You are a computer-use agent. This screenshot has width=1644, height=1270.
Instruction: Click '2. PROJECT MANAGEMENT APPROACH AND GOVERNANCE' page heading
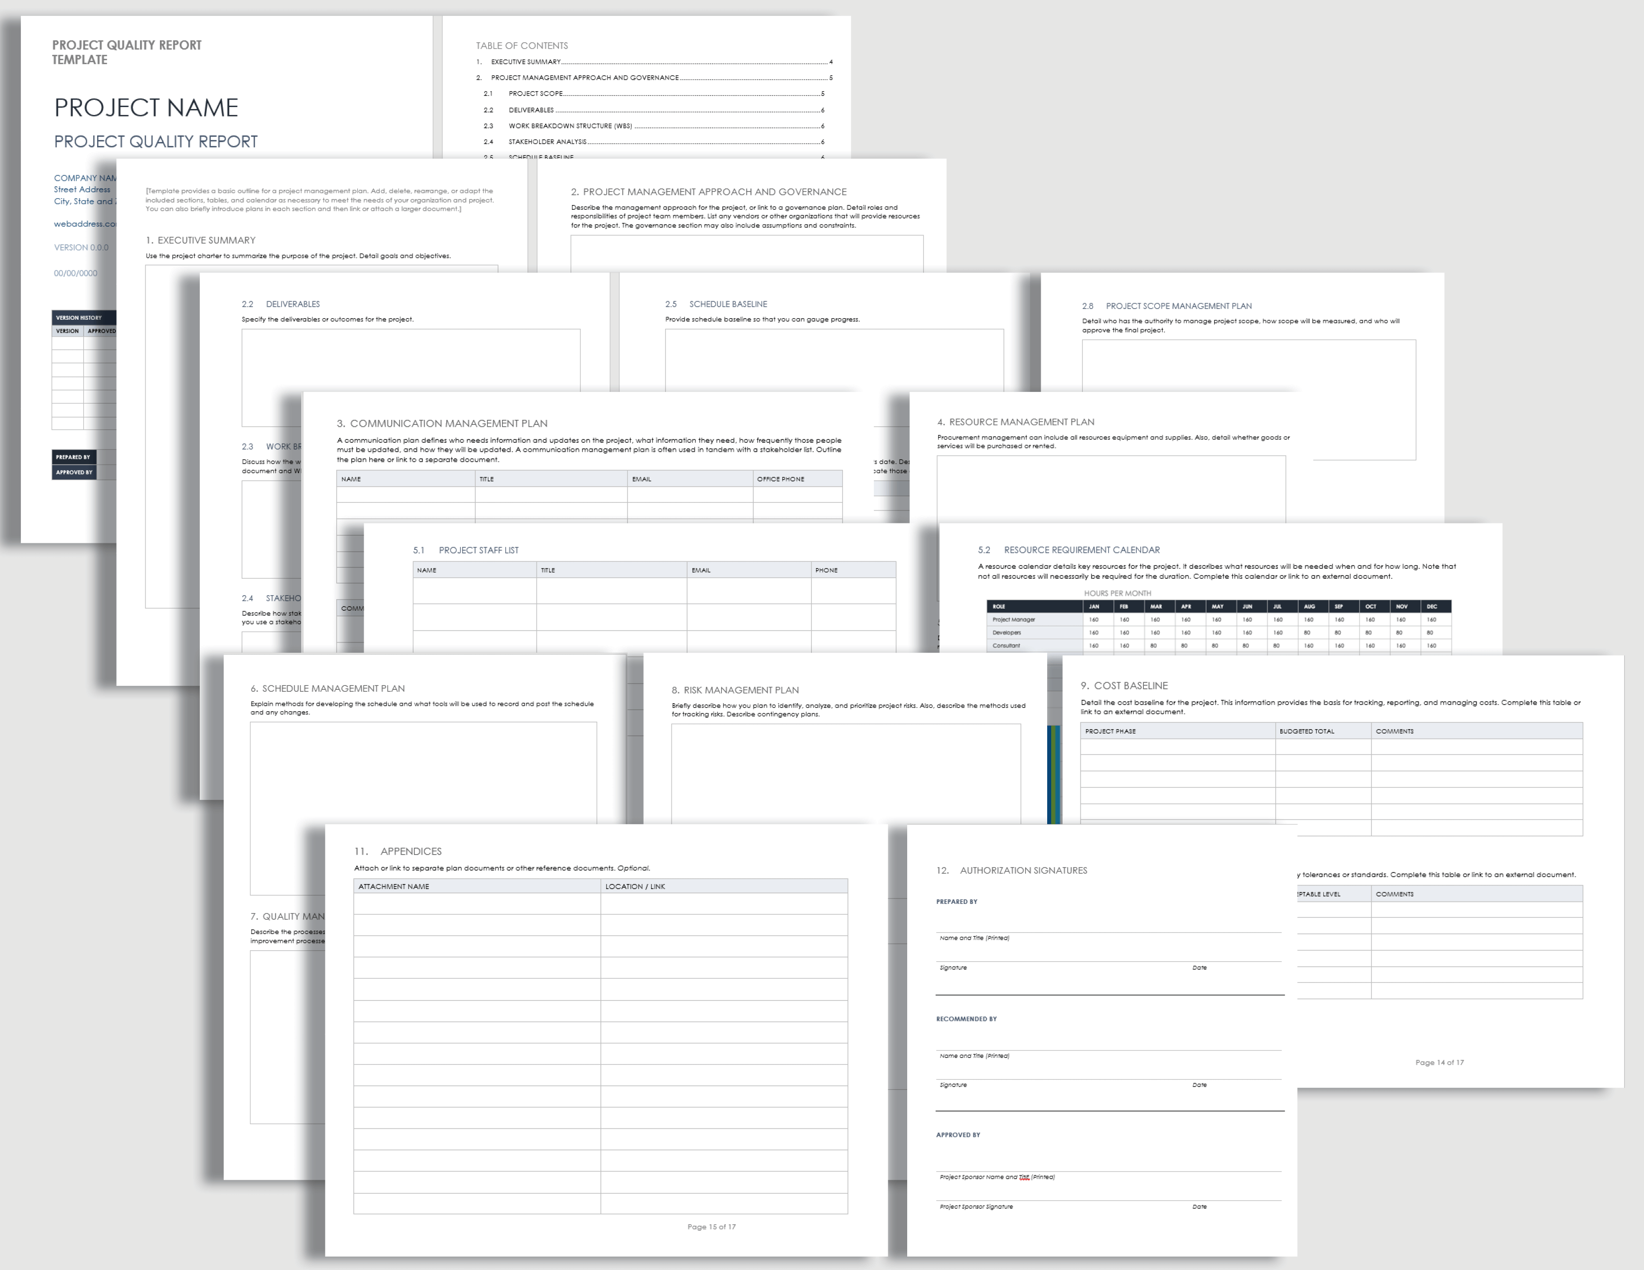pyautogui.click(x=708, y=192)
